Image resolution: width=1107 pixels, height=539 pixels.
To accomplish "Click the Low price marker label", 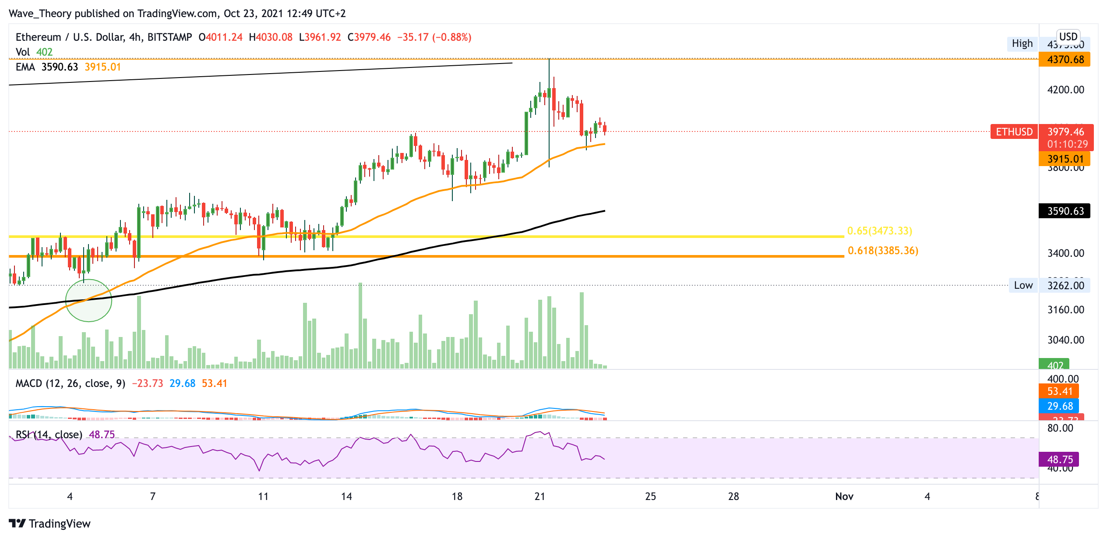I will click(1023, 285).
